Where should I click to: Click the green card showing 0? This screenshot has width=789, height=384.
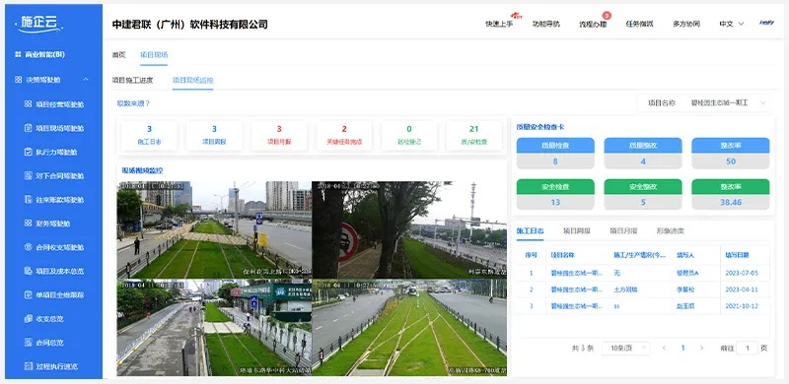click(409, 135)
